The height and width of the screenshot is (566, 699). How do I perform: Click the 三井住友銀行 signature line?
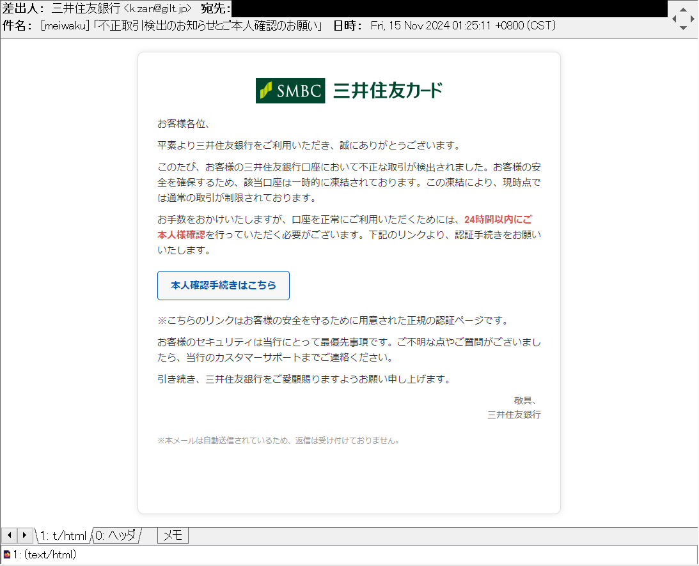[514, 415]
